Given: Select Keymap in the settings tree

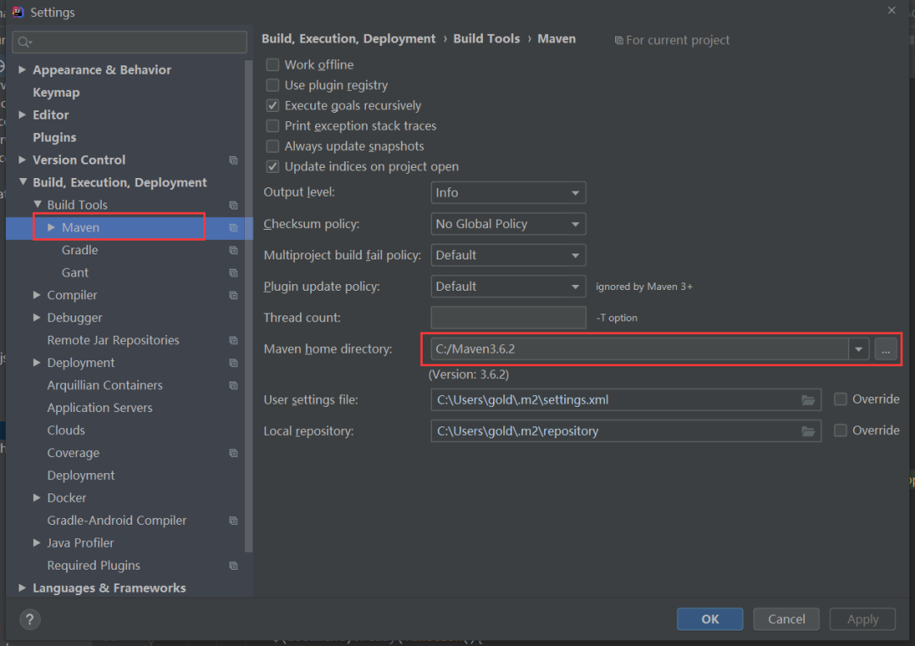Looking at the screenshot, I should (56, 92).
